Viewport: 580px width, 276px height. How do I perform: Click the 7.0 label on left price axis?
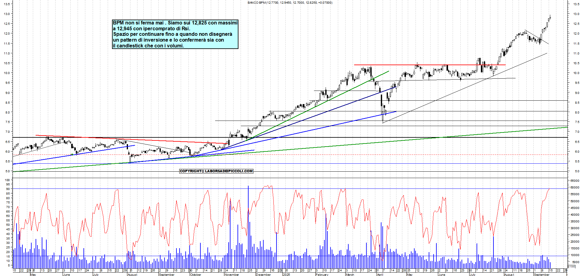pos(8,132)
